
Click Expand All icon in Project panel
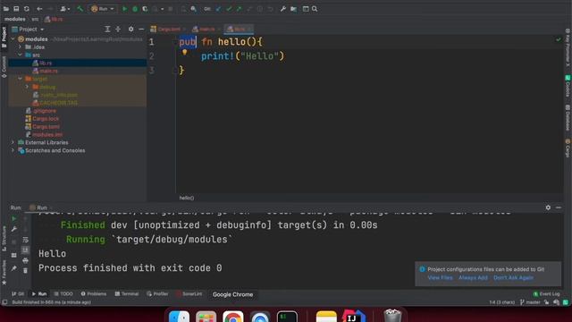[107, 30]
